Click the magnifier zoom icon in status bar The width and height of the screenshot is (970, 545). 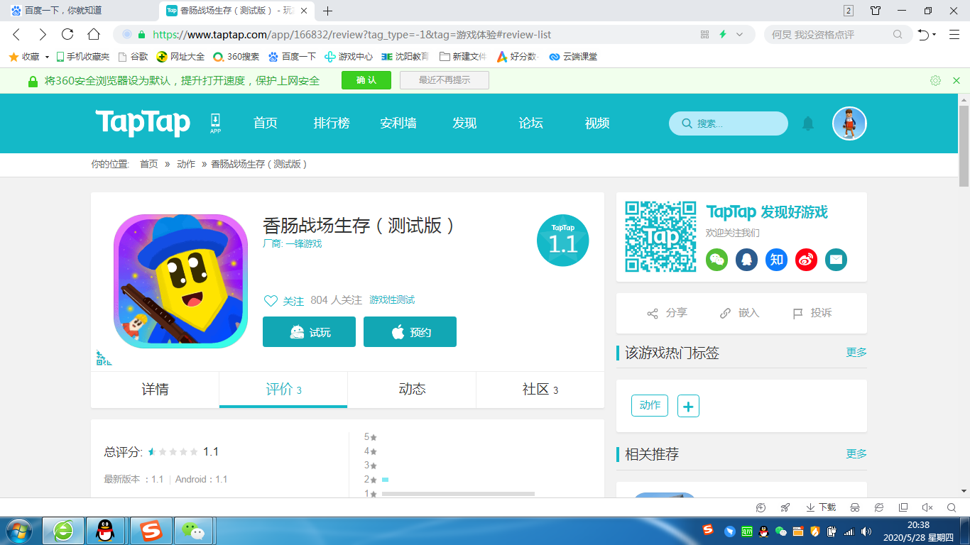click(x=952, y=507)
